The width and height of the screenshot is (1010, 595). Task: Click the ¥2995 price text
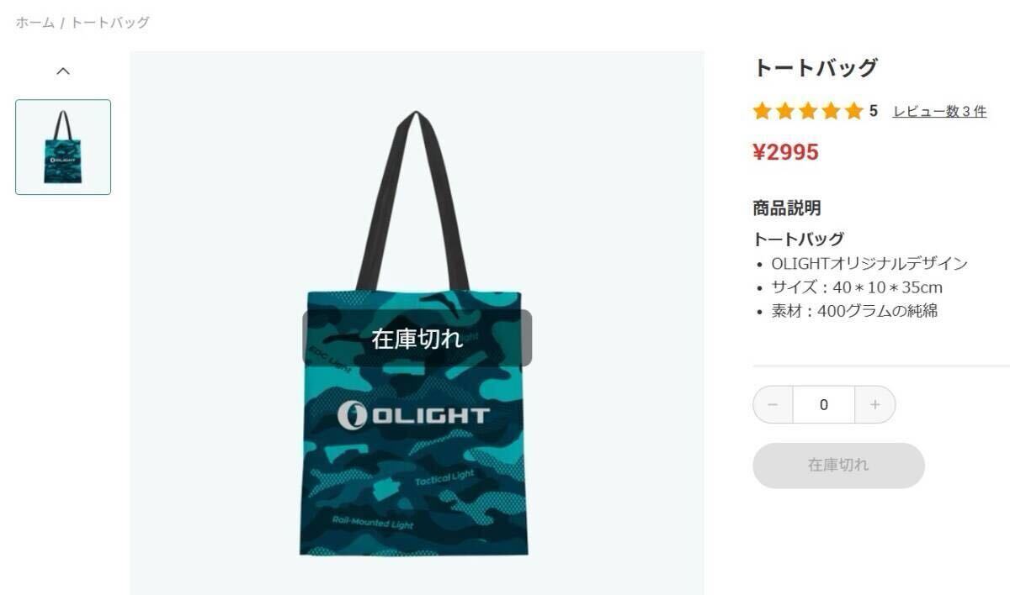(x=785, y=152)
